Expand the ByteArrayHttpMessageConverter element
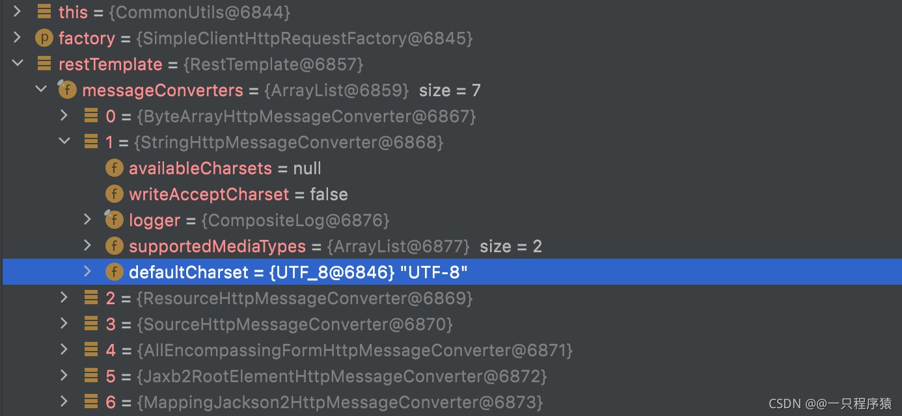Viewport: 902px width, 416px height. pos(64,116)
